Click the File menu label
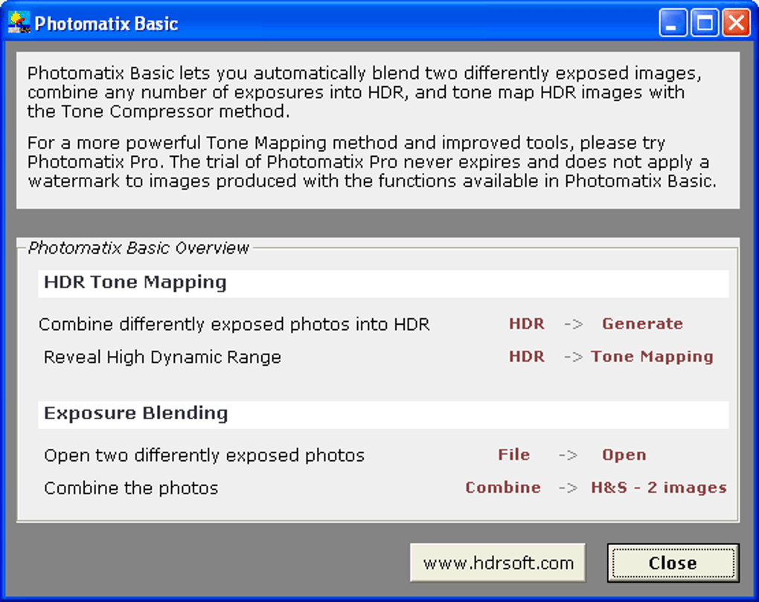 514,455
